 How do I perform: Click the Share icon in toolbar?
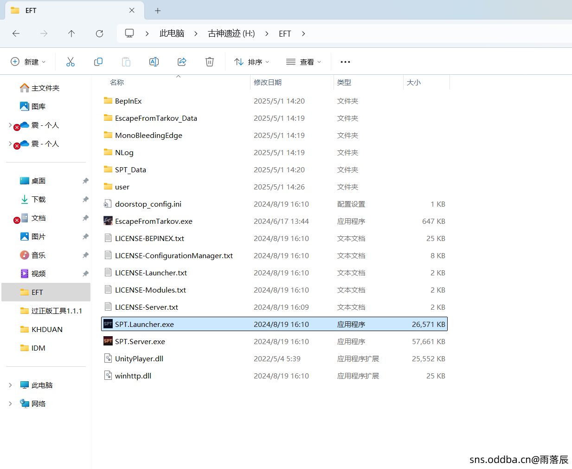(182, 62)
